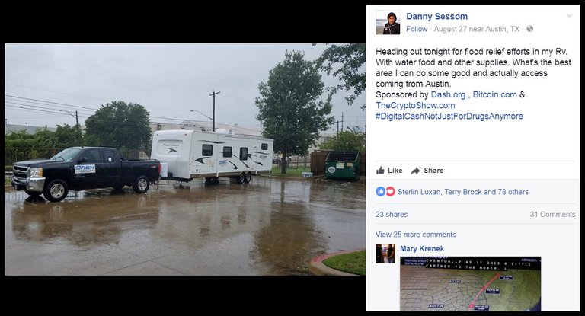Open Danny Sessom's profile picture
Image resolution: width=585 pixels, height=316 pixels.
pos(388,23)
